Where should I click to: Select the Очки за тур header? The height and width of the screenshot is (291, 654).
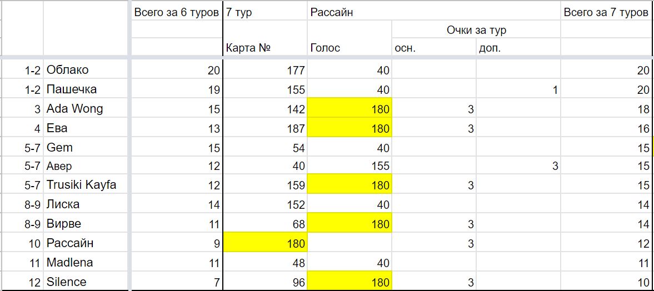[476, 30]
